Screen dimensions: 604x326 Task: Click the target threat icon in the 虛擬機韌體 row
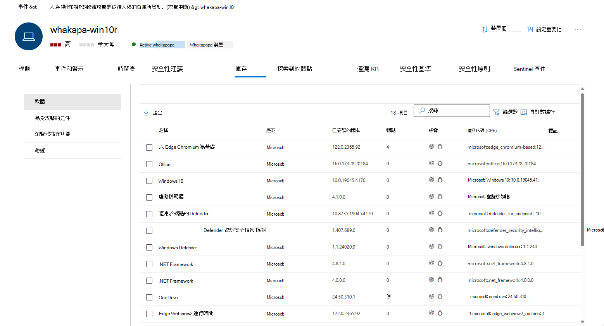[431, 197]
